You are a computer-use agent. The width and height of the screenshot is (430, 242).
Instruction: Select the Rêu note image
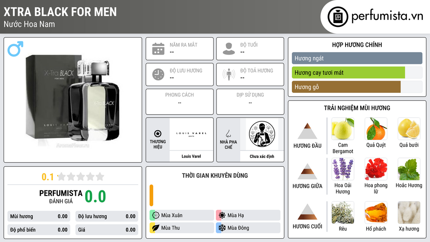coord(343,213)
